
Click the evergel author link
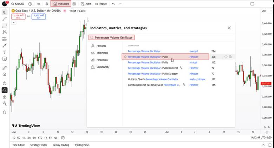(194, 51)
